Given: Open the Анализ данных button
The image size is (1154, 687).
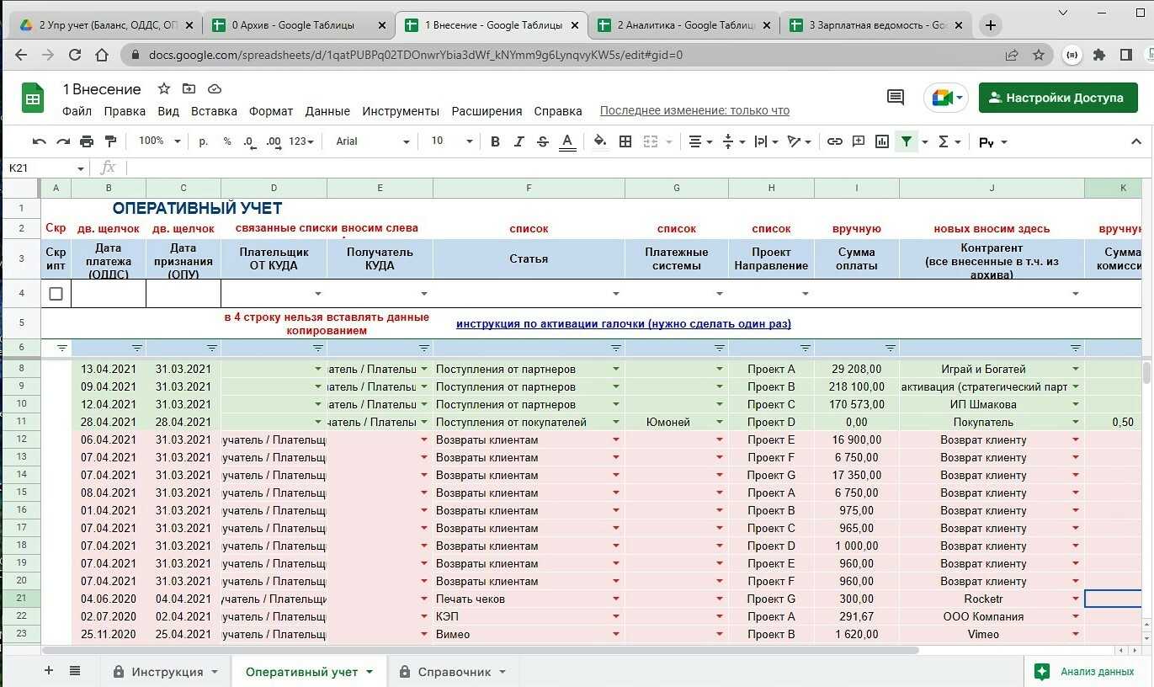Looking at the screenshot, I should [1084, 672].
